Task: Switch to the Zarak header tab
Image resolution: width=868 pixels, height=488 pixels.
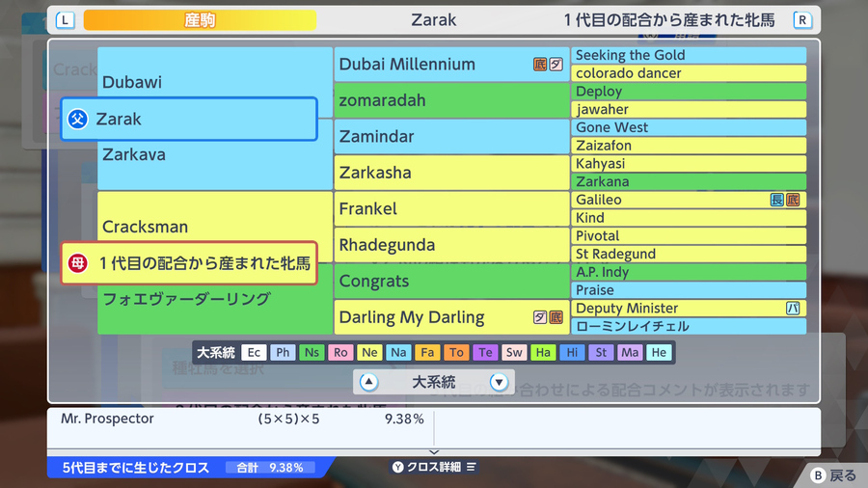Action: pyautogui.click(x=433, y=20)
